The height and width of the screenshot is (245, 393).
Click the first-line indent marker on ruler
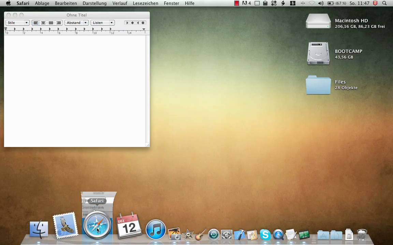coord(6,29)
